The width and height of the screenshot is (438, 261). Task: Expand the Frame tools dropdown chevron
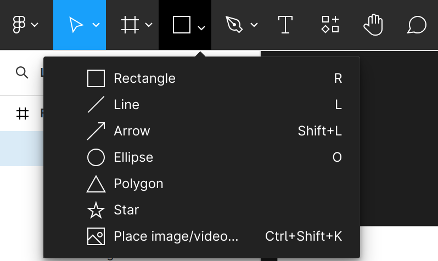click(x=149, y=25)
